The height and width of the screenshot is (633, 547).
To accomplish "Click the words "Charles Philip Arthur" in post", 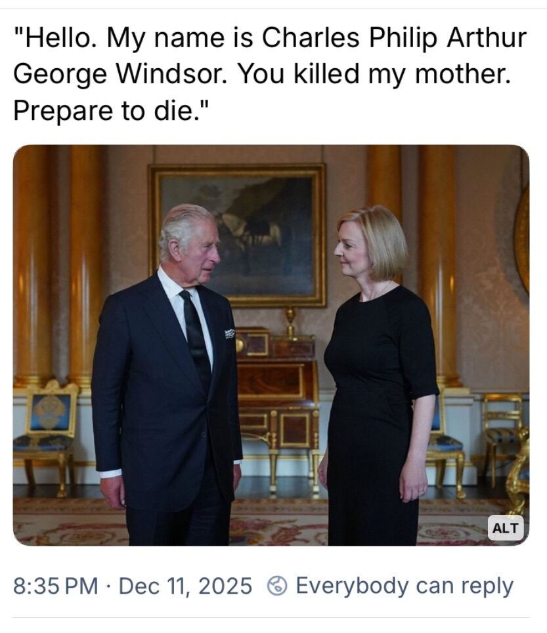I will click(x=394, y=39).
